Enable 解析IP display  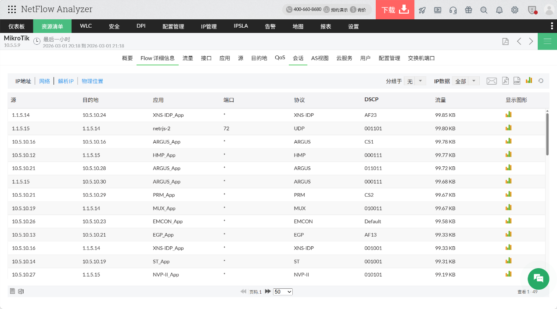click(x=65, y=81)
